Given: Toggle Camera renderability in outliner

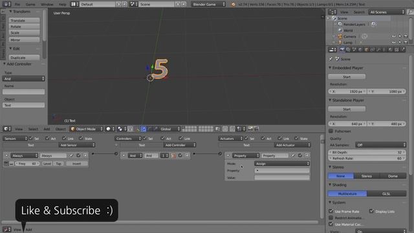Looking at the screenshot, I should point(406,36).
